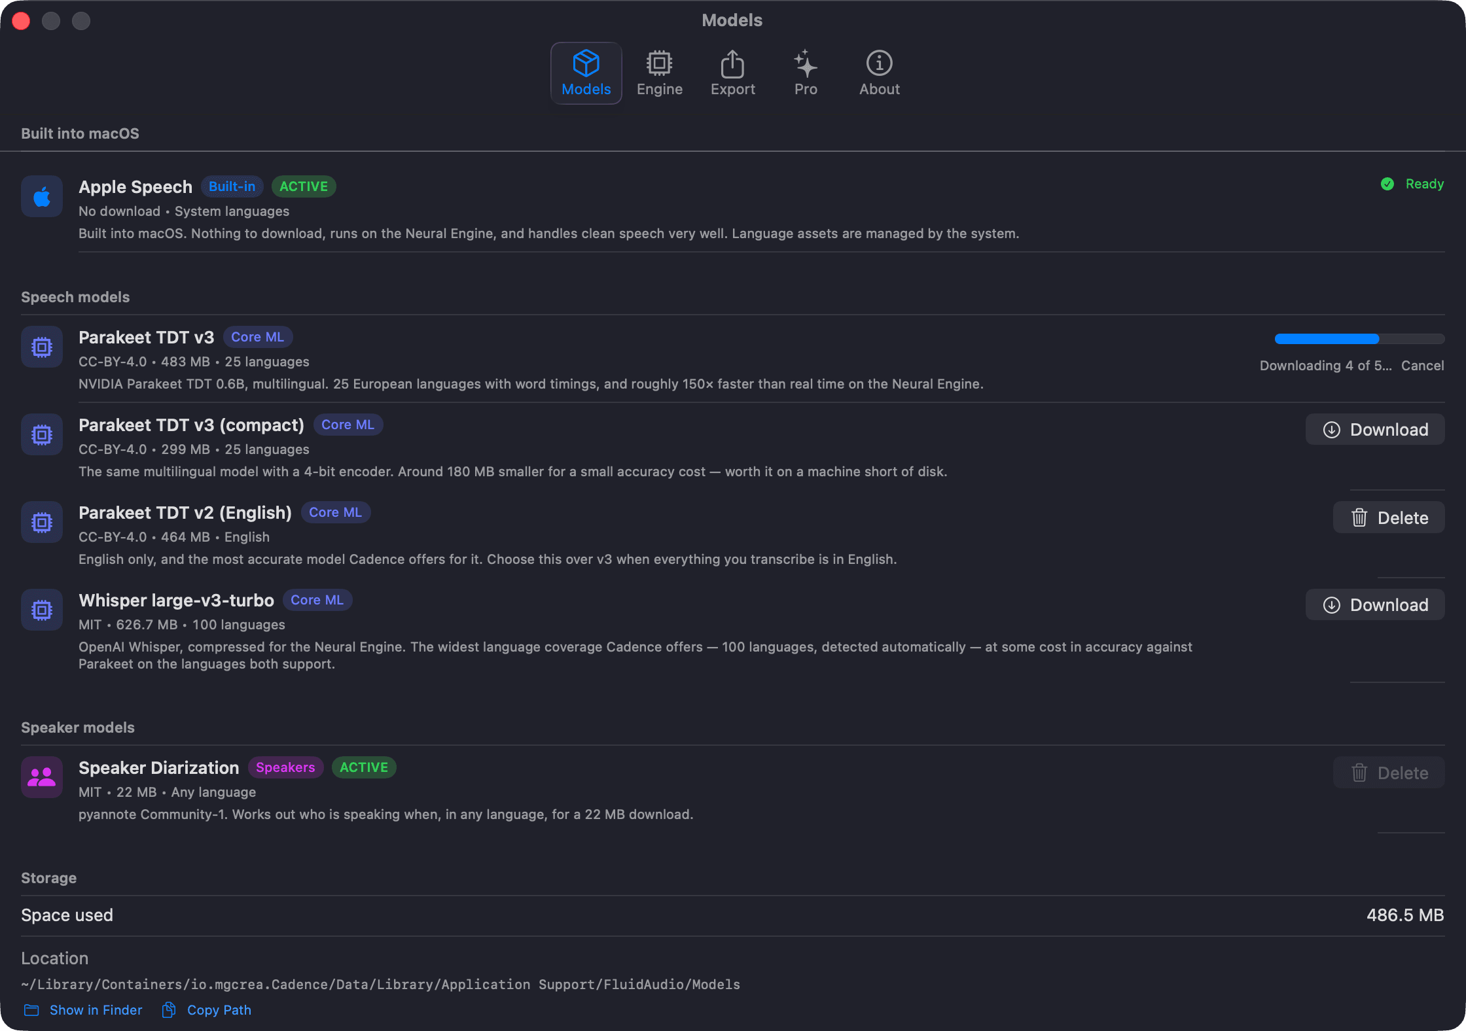Screen dimensions: 1466x1031
Task: Click the 'Downloading 4 of 5...' status text
Action: 1325,365
